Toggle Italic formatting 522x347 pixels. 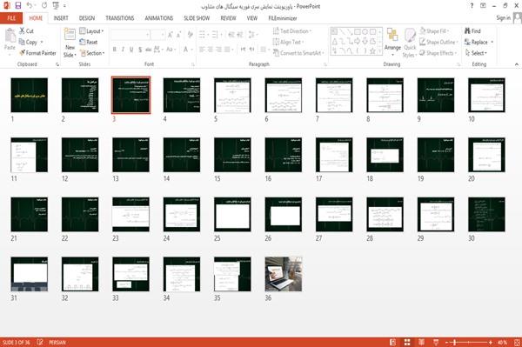(123, 50)
